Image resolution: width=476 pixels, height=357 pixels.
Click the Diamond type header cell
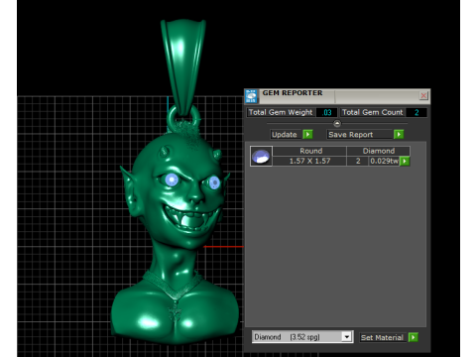pyautogui.click(x=379, y=151)
